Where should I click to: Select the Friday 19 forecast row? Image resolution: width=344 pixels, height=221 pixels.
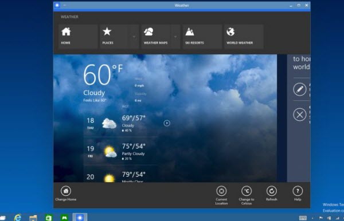(x=120, y=151)
